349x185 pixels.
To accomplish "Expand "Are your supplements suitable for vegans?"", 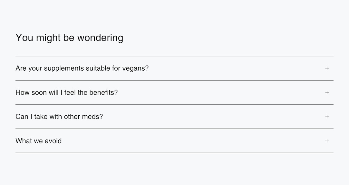I will point(82,68).
